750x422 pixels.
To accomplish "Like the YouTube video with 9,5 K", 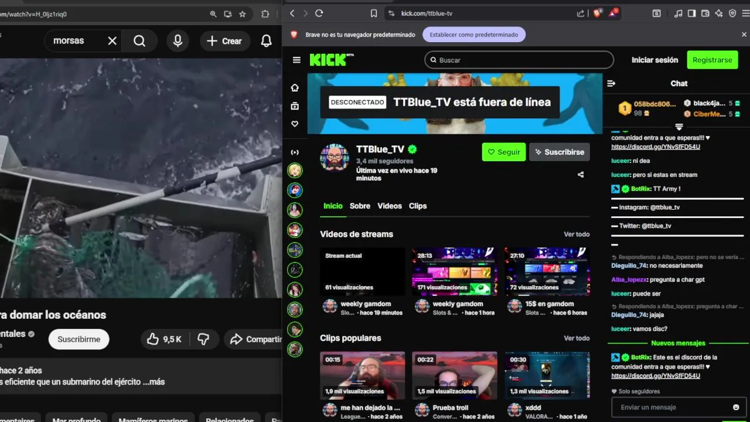I will 165,339.
